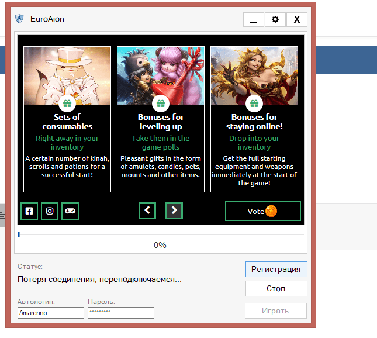Minimize the EuroAion launcher window
Screen dimensions: 377x338
coord(253,19)
